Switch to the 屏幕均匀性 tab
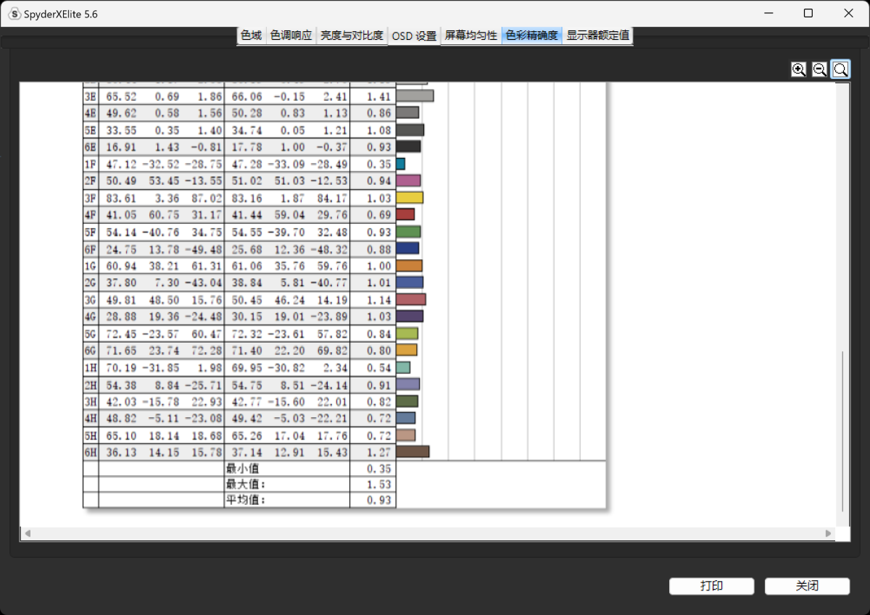 point(471,35)
